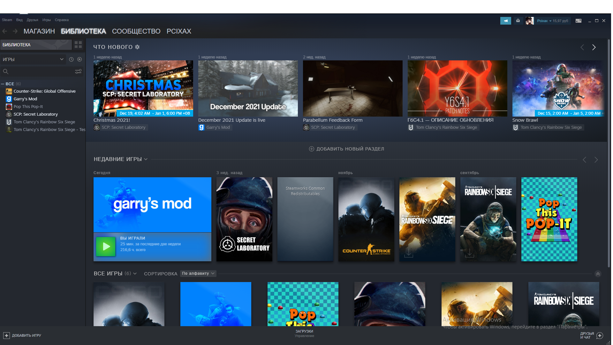Open Snow Brawl news card

coord(558,88)
